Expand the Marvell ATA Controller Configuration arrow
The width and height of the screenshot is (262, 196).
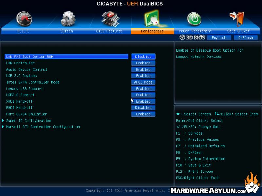click(x=3, y=127)
